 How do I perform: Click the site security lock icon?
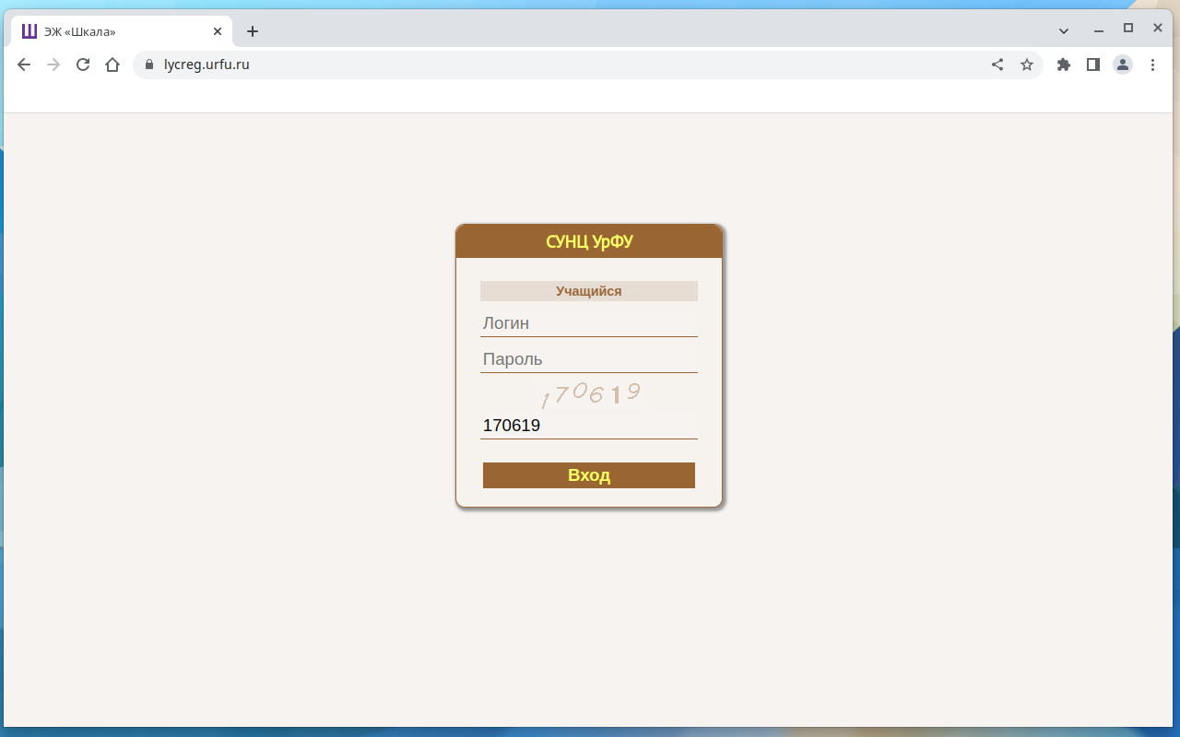pos(148,64)
